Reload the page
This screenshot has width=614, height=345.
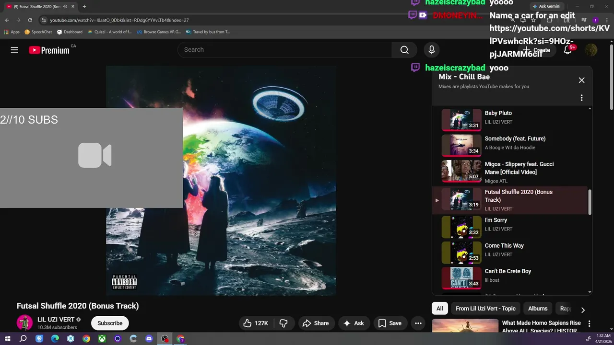[x=30, y=20]
